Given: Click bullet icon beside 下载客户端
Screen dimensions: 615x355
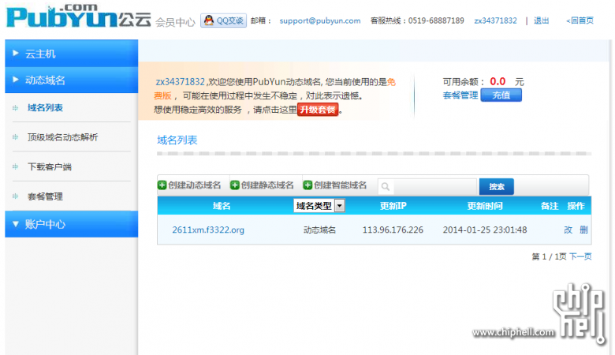Looking at the screenshot, I should [x=15, y=166].
